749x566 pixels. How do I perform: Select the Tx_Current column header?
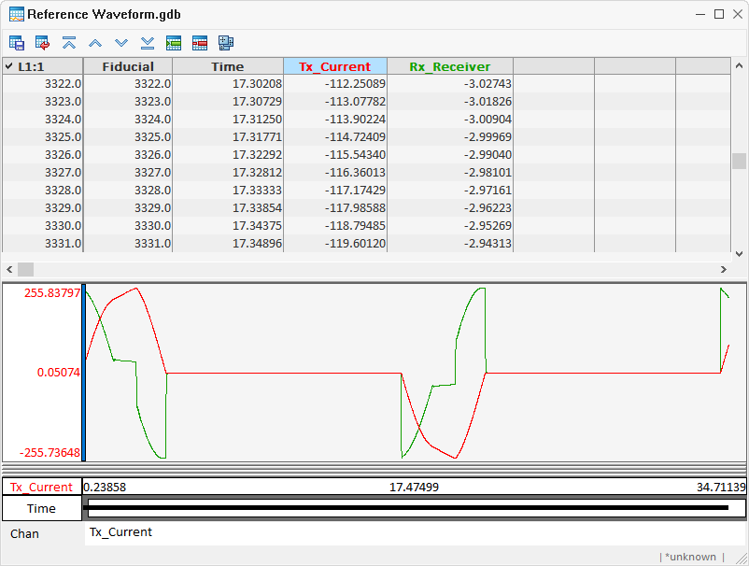(334, 66)
